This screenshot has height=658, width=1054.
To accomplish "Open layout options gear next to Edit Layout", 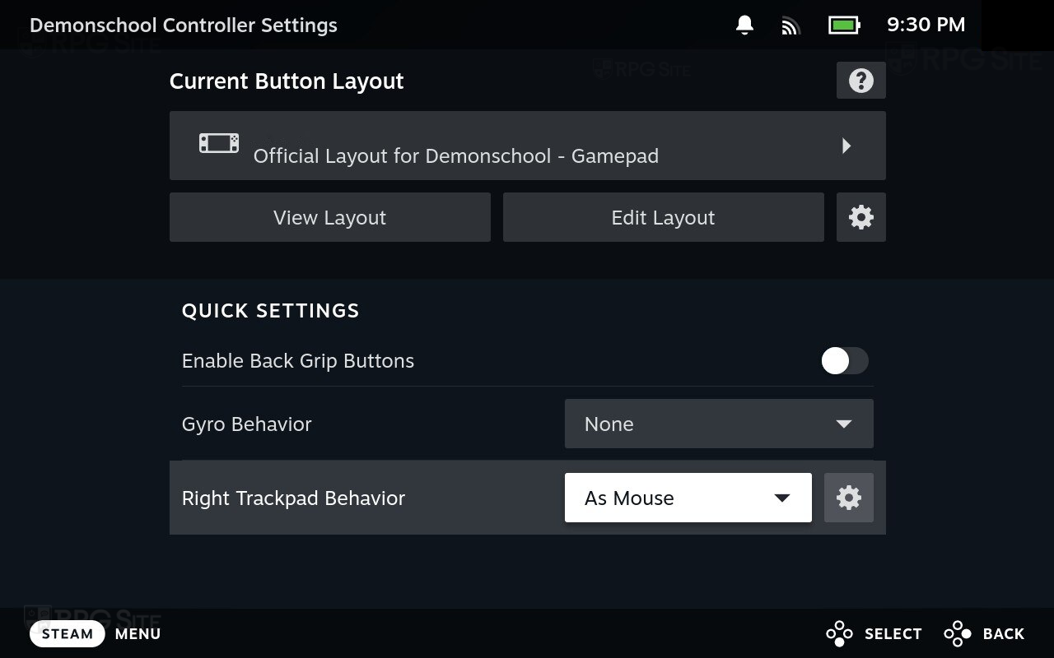I will pos(860,217).
